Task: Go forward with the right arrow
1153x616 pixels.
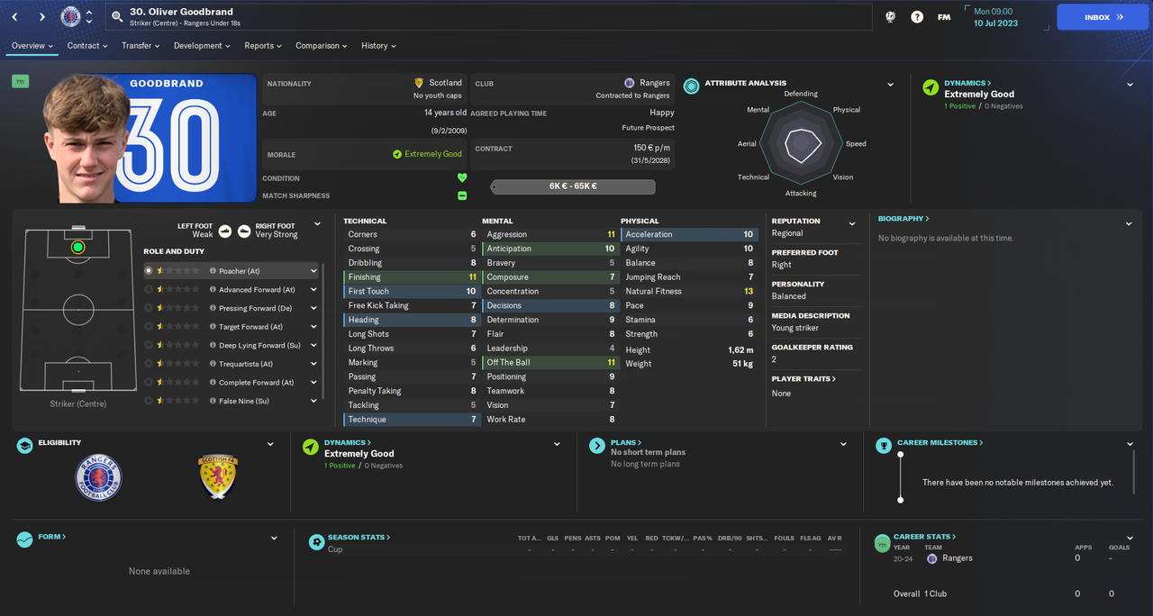Action: coord(42,17)
